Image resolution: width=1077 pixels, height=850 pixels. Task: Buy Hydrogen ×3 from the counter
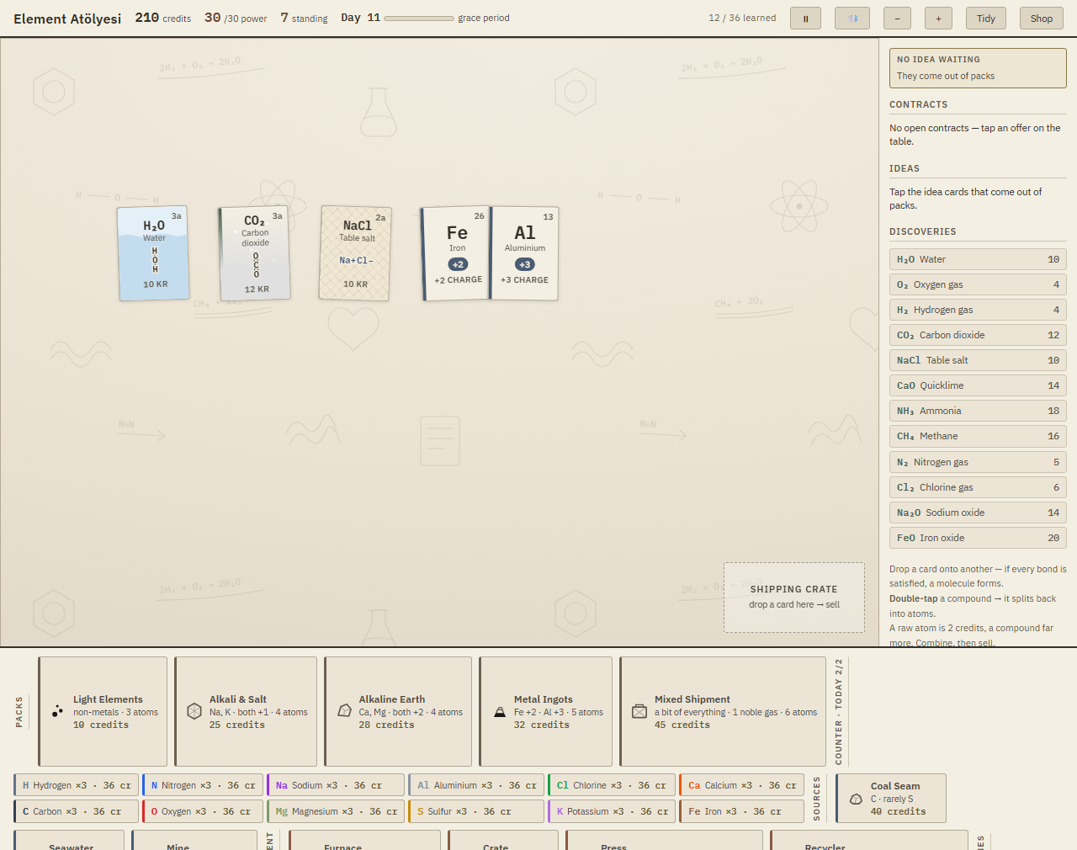coord(76,785)
